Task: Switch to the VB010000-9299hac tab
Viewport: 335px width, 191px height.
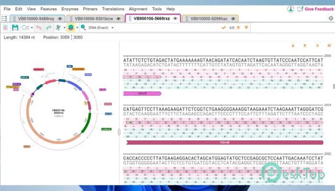Action: pyautogui.click(x=209, y=19)
